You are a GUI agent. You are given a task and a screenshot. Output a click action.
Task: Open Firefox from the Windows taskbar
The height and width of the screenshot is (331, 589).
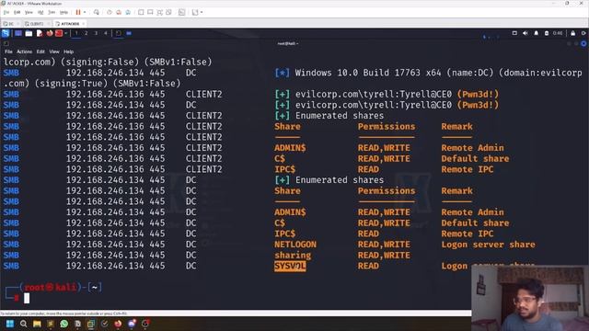(118, 324)
